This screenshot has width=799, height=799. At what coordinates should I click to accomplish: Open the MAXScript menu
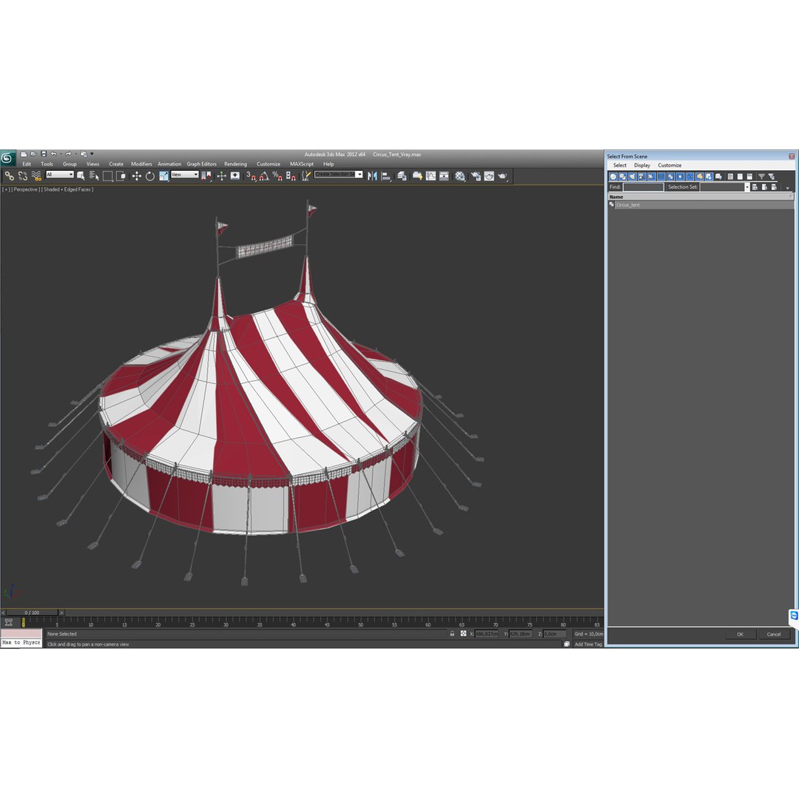coord(302,164)
